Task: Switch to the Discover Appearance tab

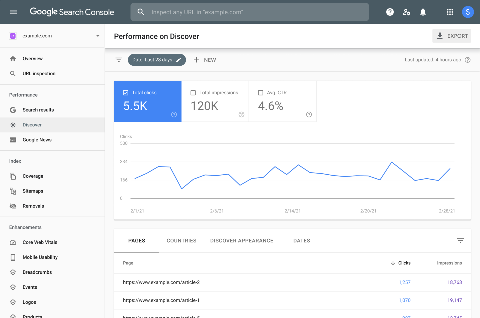Action: [242, 241]
